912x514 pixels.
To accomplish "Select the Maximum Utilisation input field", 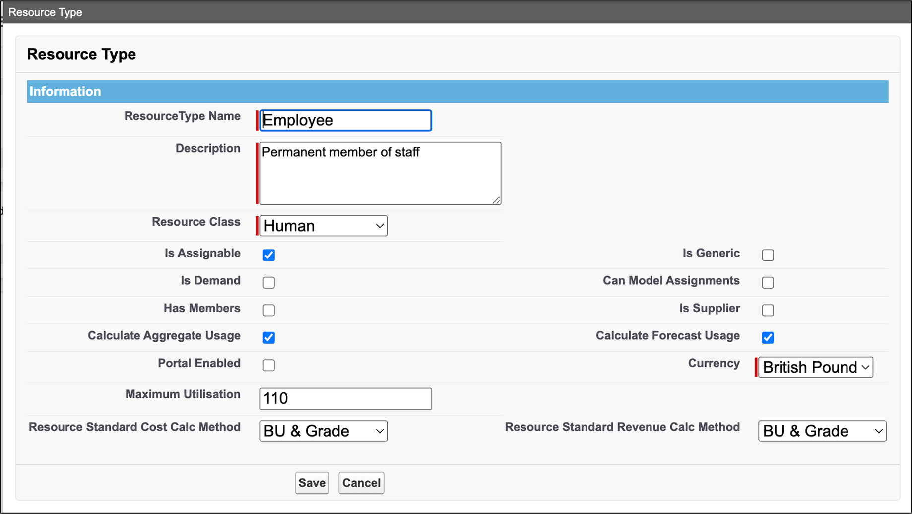I will click(x=346, y=399).
